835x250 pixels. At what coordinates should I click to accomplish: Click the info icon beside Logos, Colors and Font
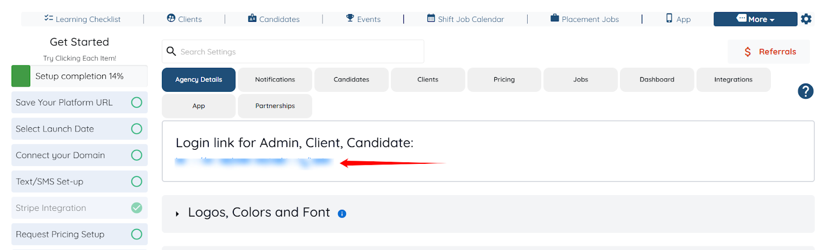coord(342,213)
